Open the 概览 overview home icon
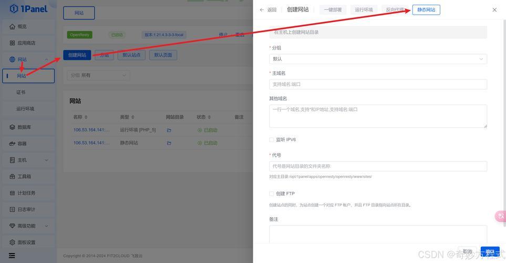The width and height of the screenshot is (506, 263). click(12, 26)
